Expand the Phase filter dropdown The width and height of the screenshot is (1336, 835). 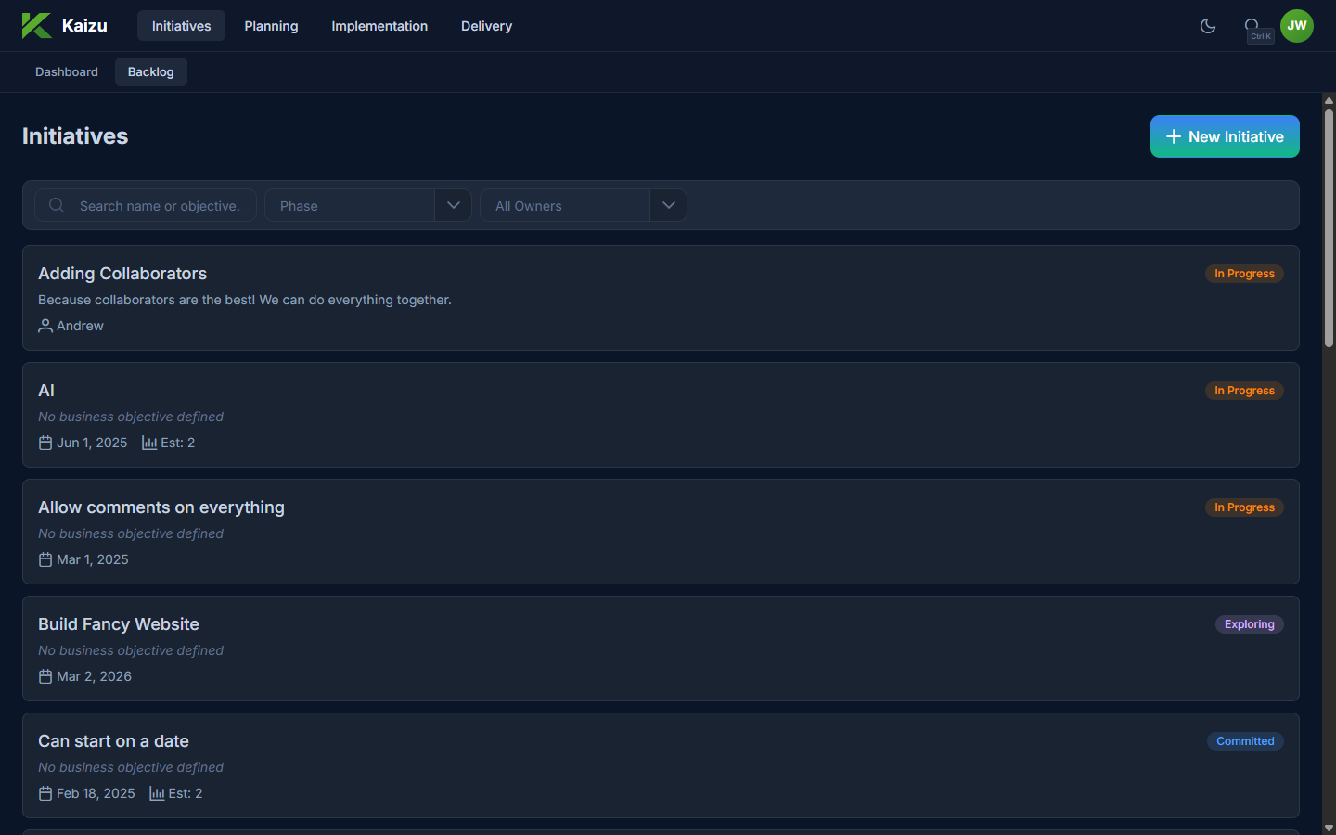click(x=453, y=205)
